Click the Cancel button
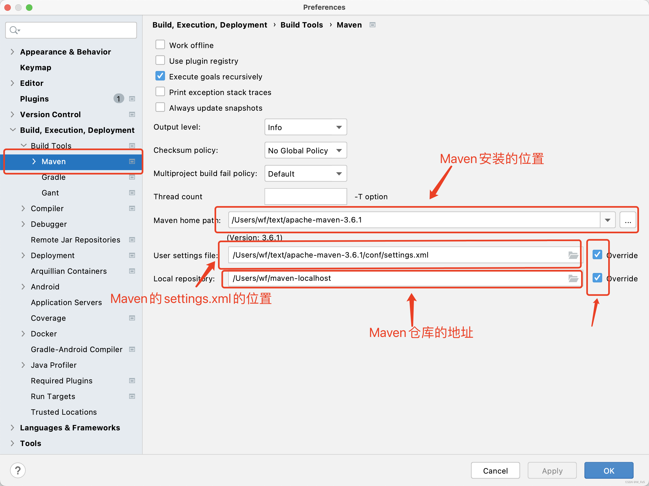 point(495,470)
